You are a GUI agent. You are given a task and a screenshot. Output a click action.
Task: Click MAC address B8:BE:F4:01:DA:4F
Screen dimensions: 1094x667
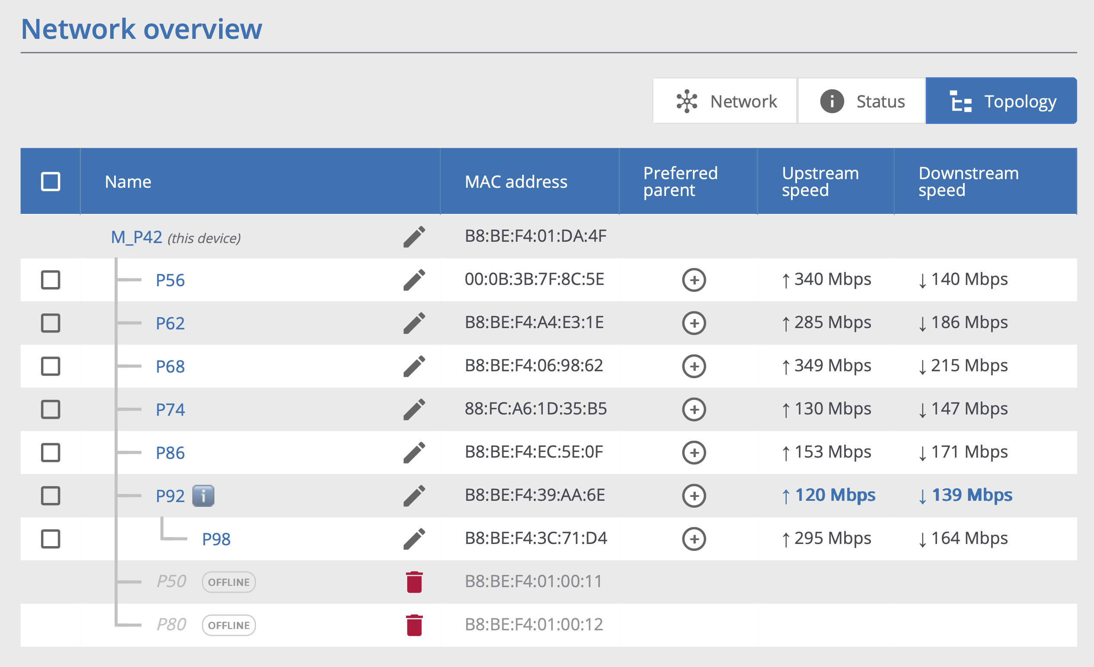[x=536, y=236]
